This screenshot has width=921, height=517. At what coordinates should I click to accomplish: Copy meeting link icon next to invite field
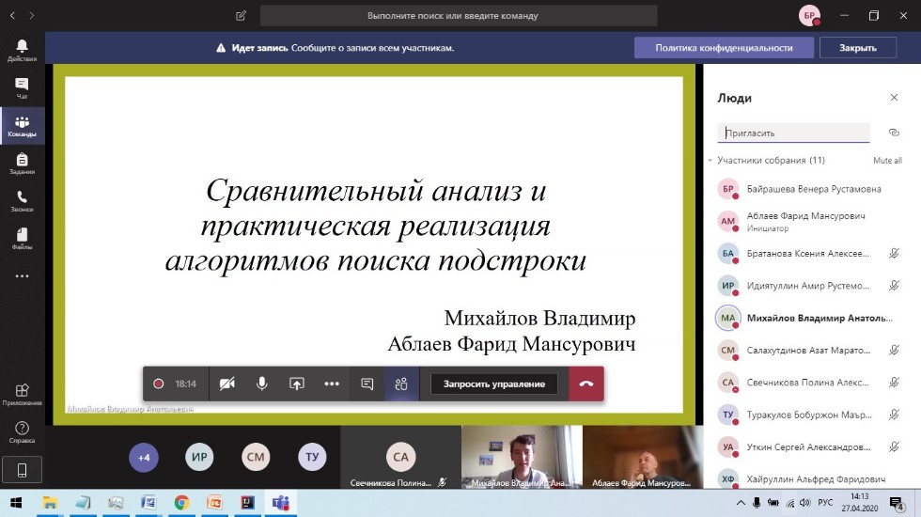click(x=894, y=133)
